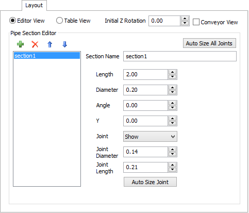249x213 pixels.
Task: Increase Initial Z Rotation with up arrow
Action: point(185,19)
